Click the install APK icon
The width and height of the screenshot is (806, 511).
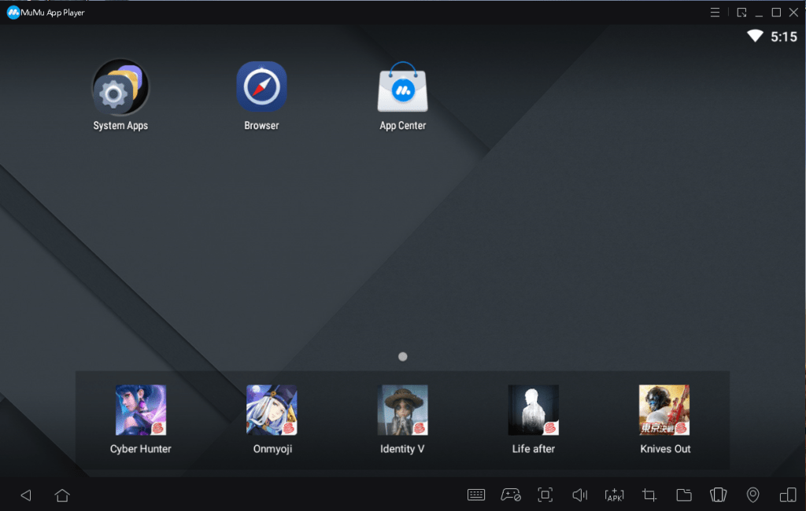point(614,495)
